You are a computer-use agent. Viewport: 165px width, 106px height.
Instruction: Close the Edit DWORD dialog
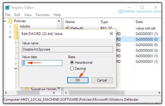coord(111,34)
